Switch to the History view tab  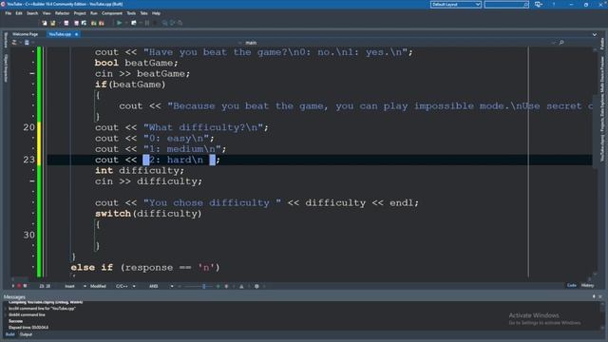click(x=587, y=285)
